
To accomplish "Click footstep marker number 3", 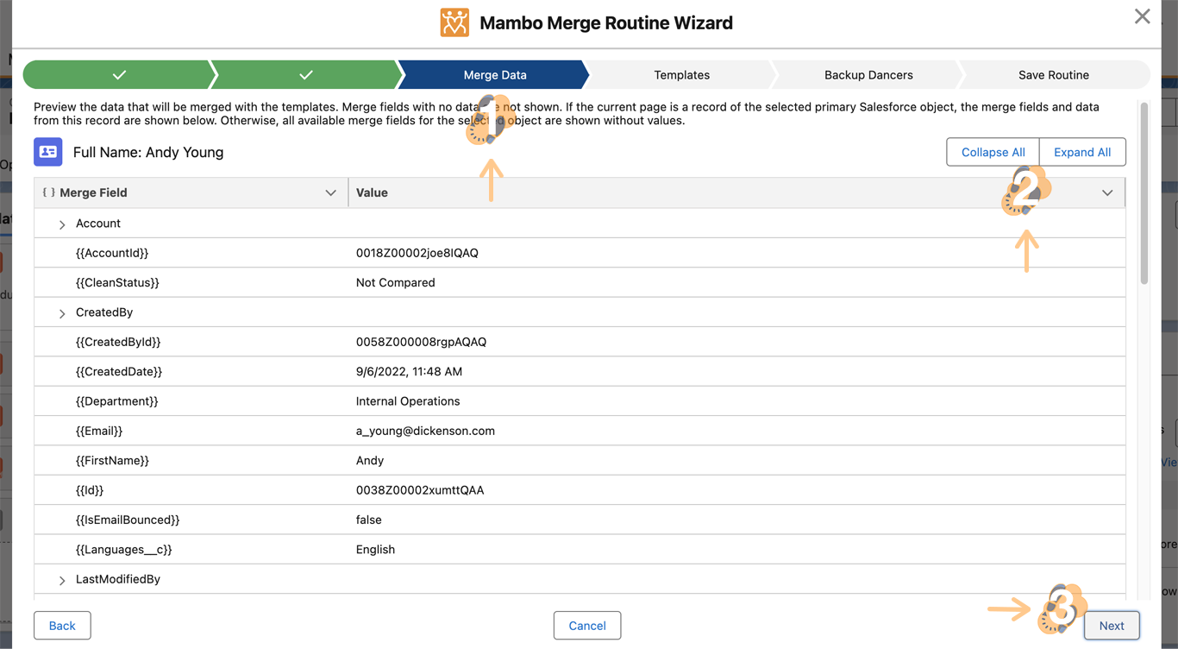I will pos(1062,609).
